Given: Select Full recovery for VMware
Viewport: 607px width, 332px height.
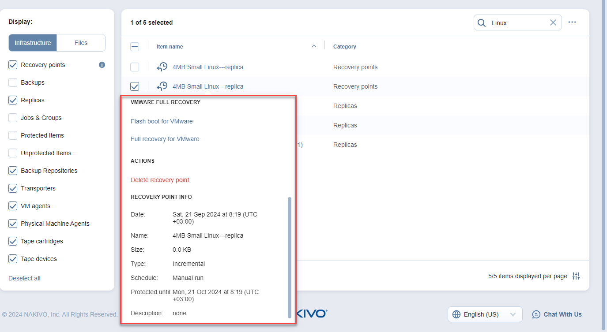Looking at the screenshot, I should point(165,139).
